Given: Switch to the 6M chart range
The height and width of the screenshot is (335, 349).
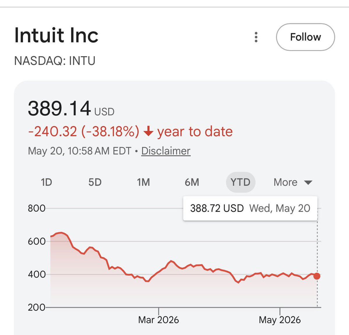Looking at the screenshot, I should pos(192,182).
